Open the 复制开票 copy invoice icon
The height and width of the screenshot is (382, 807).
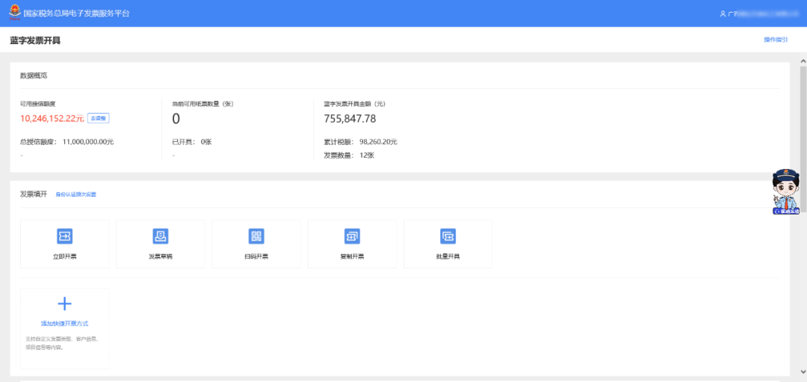click(x=352, y=235)
